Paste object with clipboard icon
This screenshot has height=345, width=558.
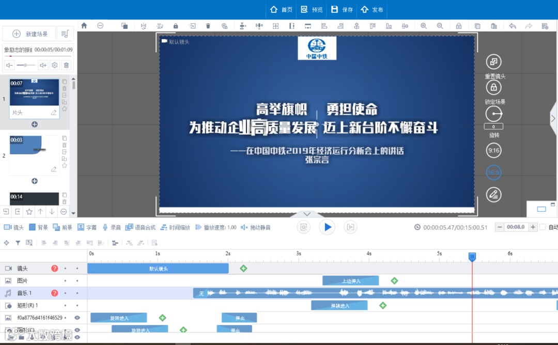point(494,26)
